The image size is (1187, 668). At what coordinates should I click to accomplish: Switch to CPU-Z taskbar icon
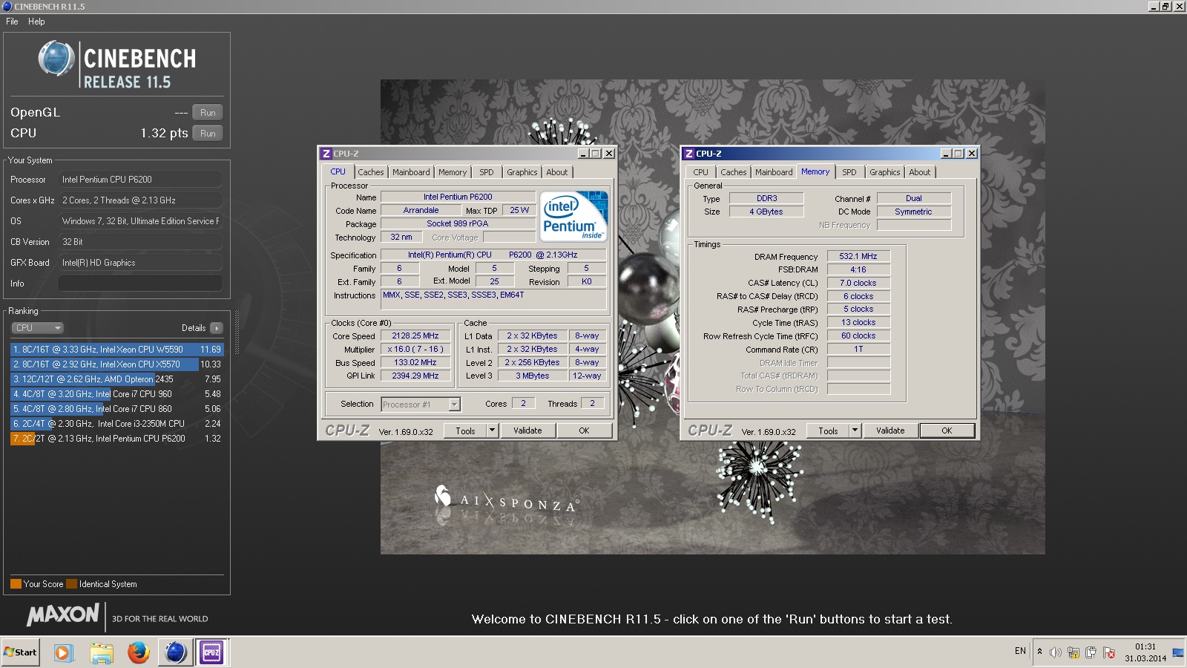(211, 652)
